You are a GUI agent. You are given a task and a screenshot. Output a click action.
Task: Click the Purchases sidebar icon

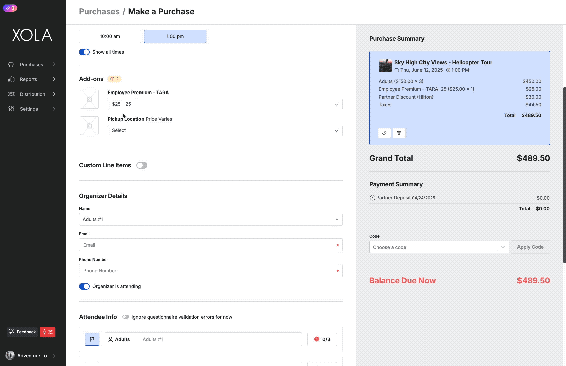click(11, 65)
